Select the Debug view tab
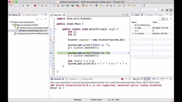Viewport: 182px width, 102px height. (15, 15)
